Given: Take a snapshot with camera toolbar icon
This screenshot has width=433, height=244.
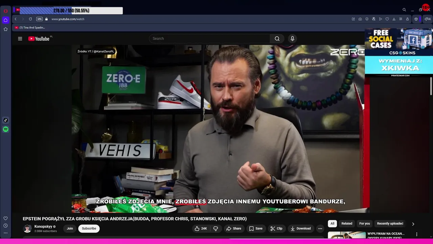Looking at the screenshot, I should pos(360,19).
